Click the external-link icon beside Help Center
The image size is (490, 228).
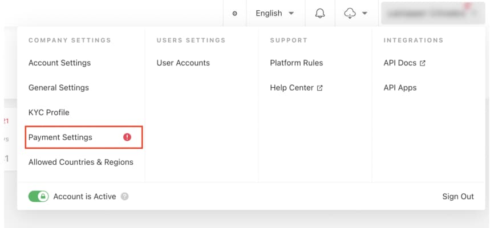(320, 88)
